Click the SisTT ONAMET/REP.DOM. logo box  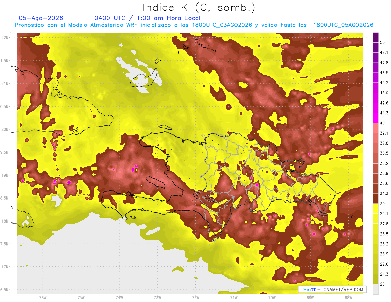pos(332,289)
